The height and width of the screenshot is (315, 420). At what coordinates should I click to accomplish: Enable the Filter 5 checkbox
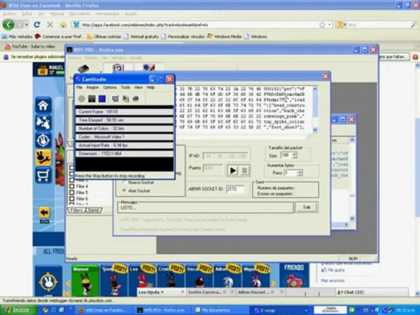[x=72, y=192]
